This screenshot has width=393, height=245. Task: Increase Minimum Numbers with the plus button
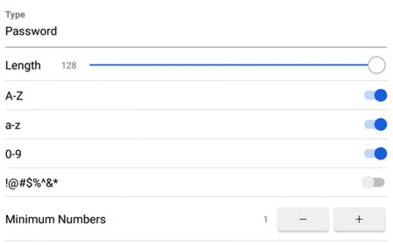pos(359,219)
